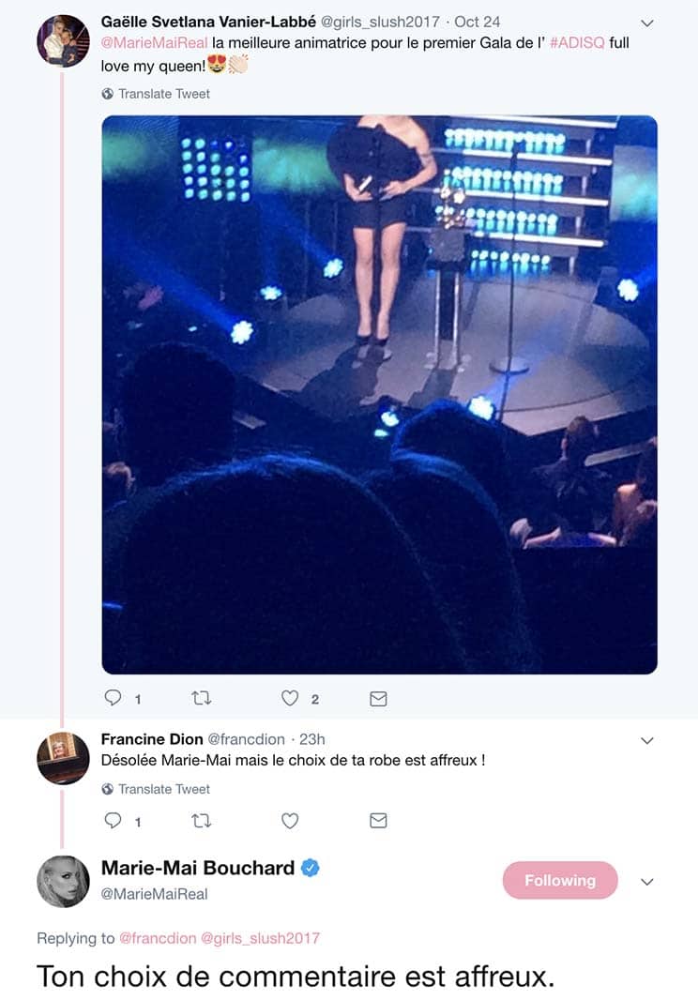
Task: Expand menu chevron on Francine's tweet
Action: pos(647,741)
